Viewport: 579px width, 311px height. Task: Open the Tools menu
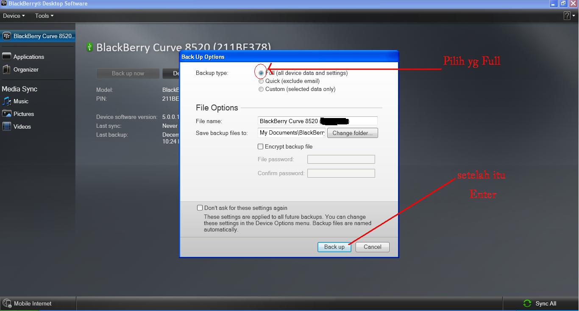click(x=44, y=16)
